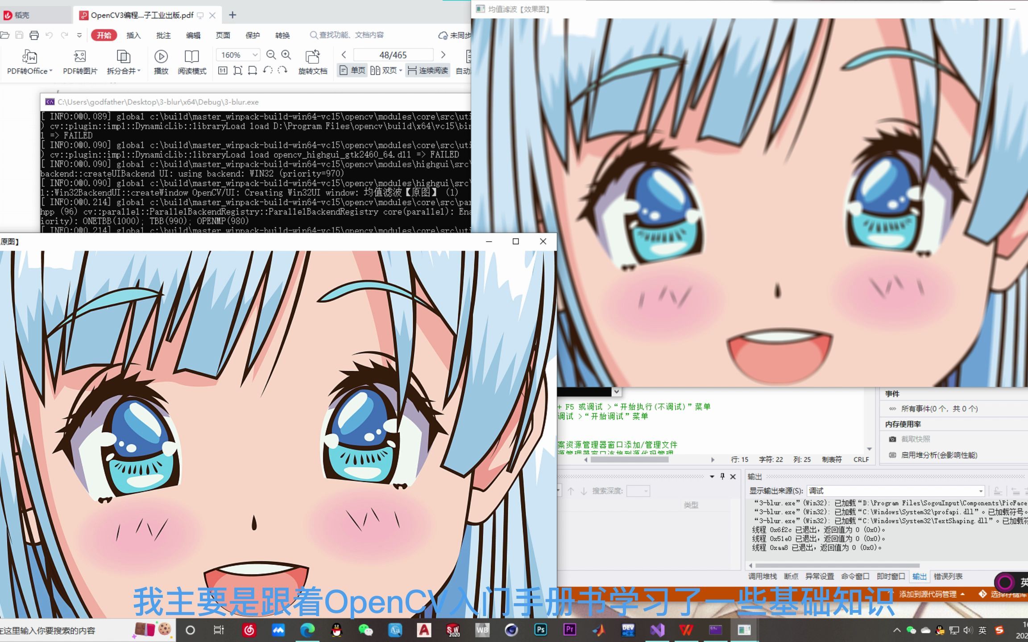Screen dimensions: 1028x642
Task: Click the 旋转文档 rotate document icon
Action: point(312,57)
